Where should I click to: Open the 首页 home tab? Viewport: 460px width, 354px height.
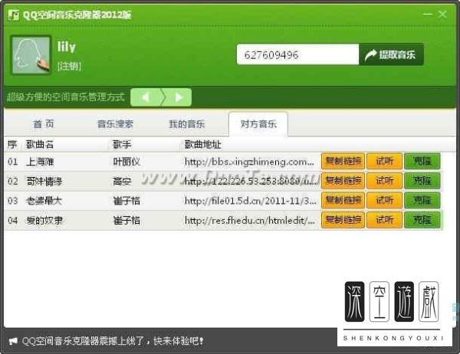click(x=44, y=124)
